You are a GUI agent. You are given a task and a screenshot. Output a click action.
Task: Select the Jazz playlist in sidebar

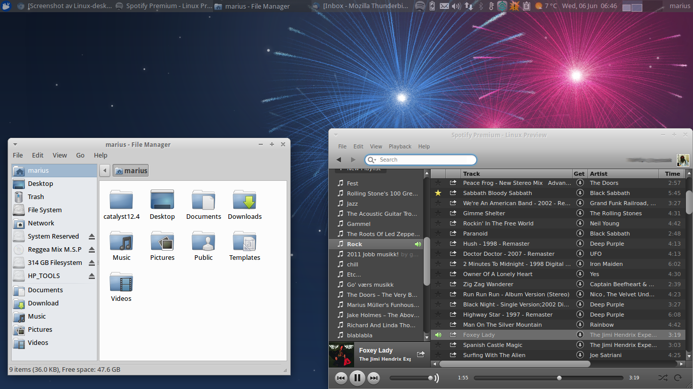pyautogui.click(x=375, y=204)
